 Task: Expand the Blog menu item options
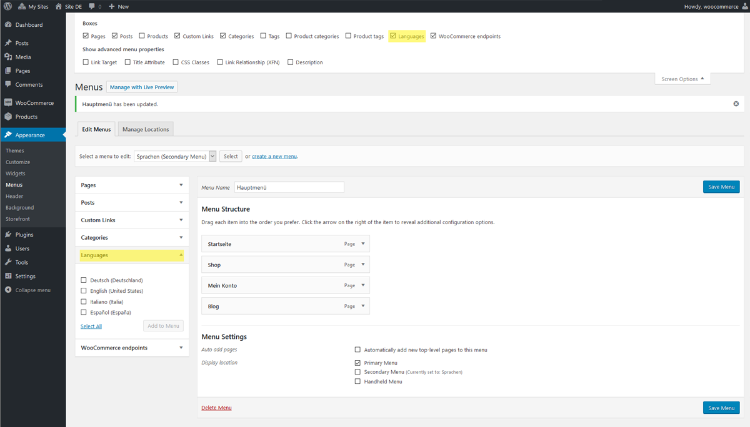[x=363, y=306]
